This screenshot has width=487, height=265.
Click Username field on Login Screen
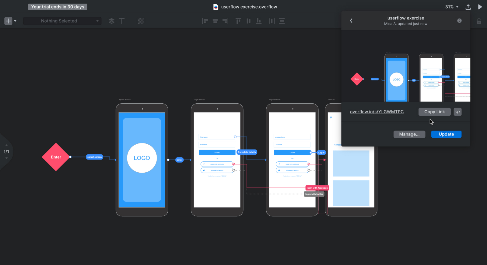(x=217, y=137)
